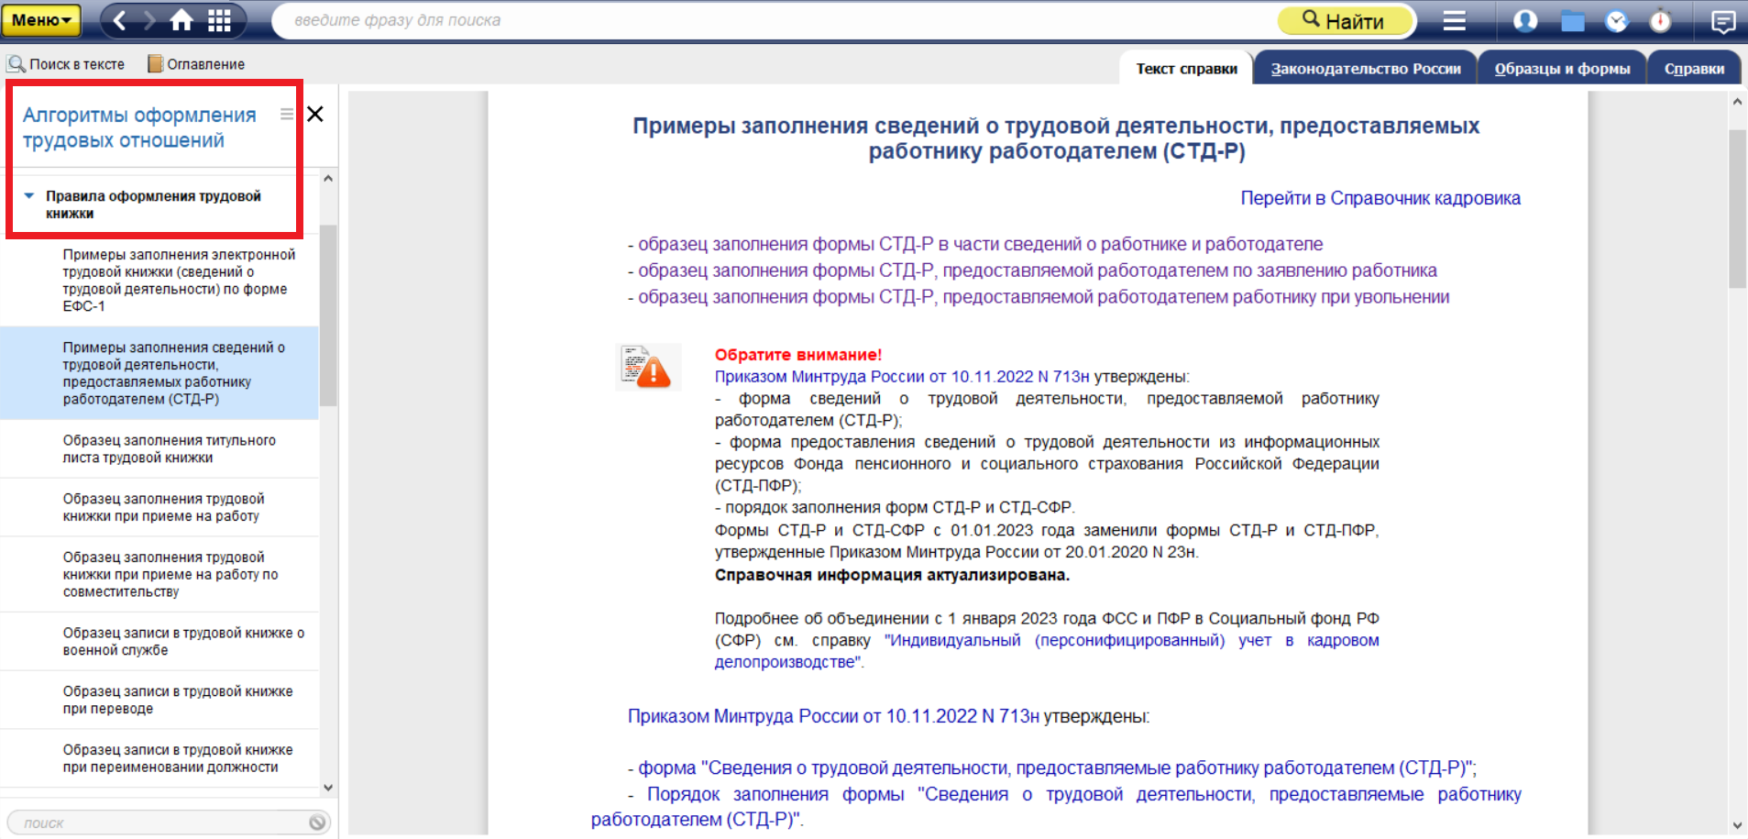The image size is (1748, 839).
Task: Click sidebar scrollbar up arrow
Action: [328, 178]
